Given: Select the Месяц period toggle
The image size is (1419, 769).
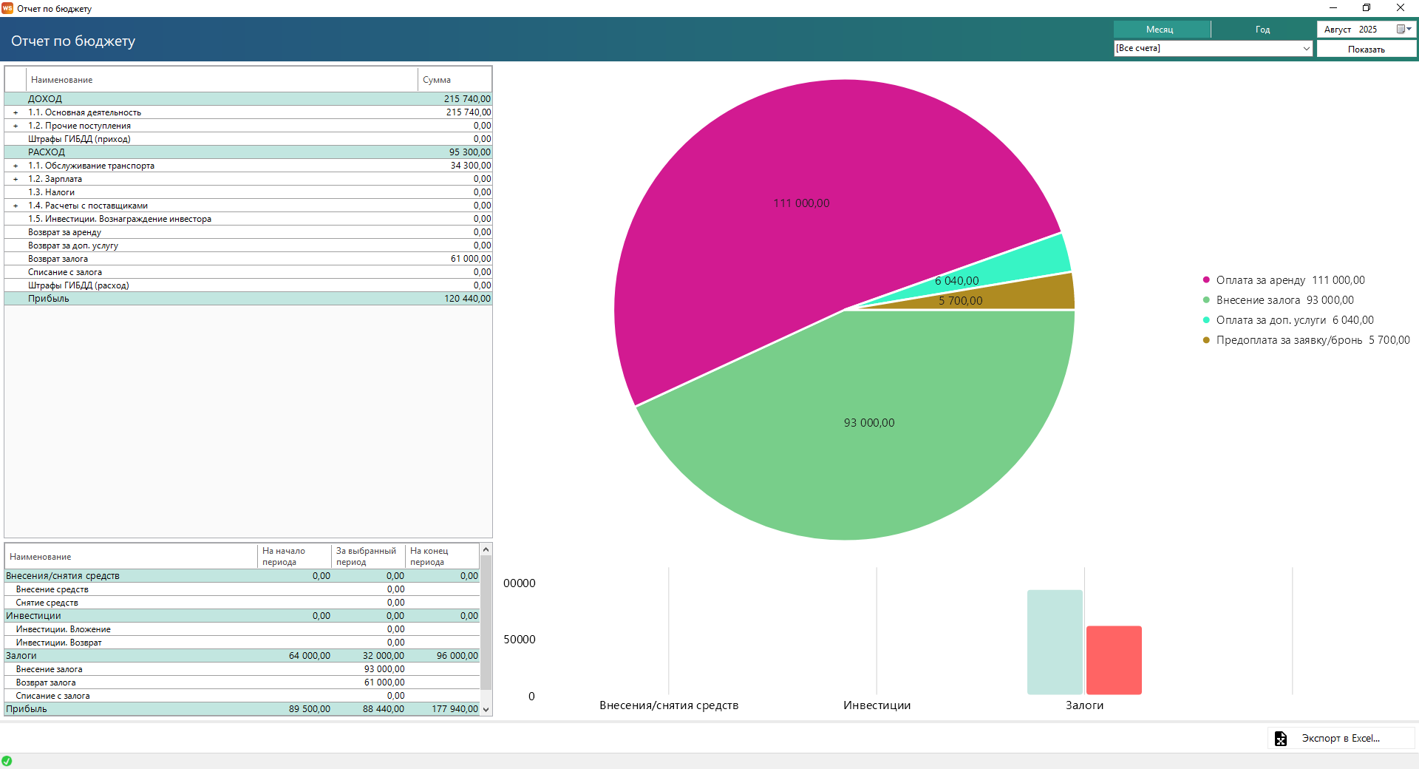Looking at the screenshot, I should pos(1160,30).
